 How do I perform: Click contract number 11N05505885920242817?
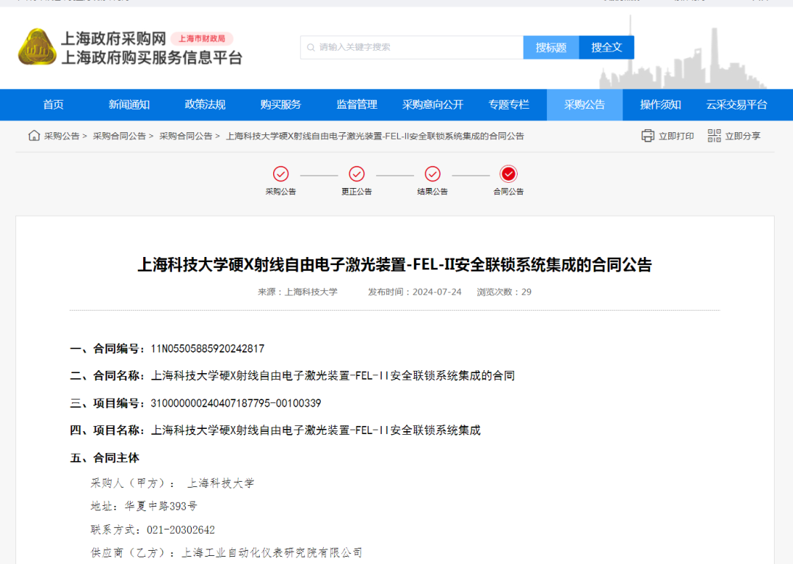pos(207,349)
